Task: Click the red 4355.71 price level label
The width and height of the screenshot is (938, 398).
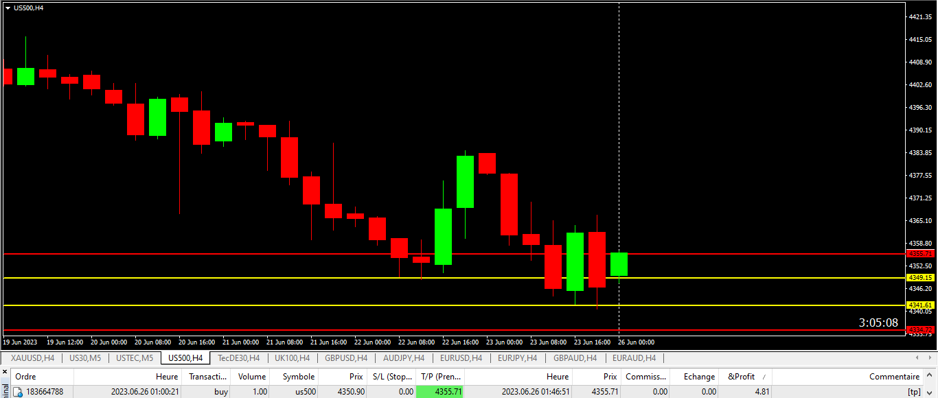Action: pos(920,254)
